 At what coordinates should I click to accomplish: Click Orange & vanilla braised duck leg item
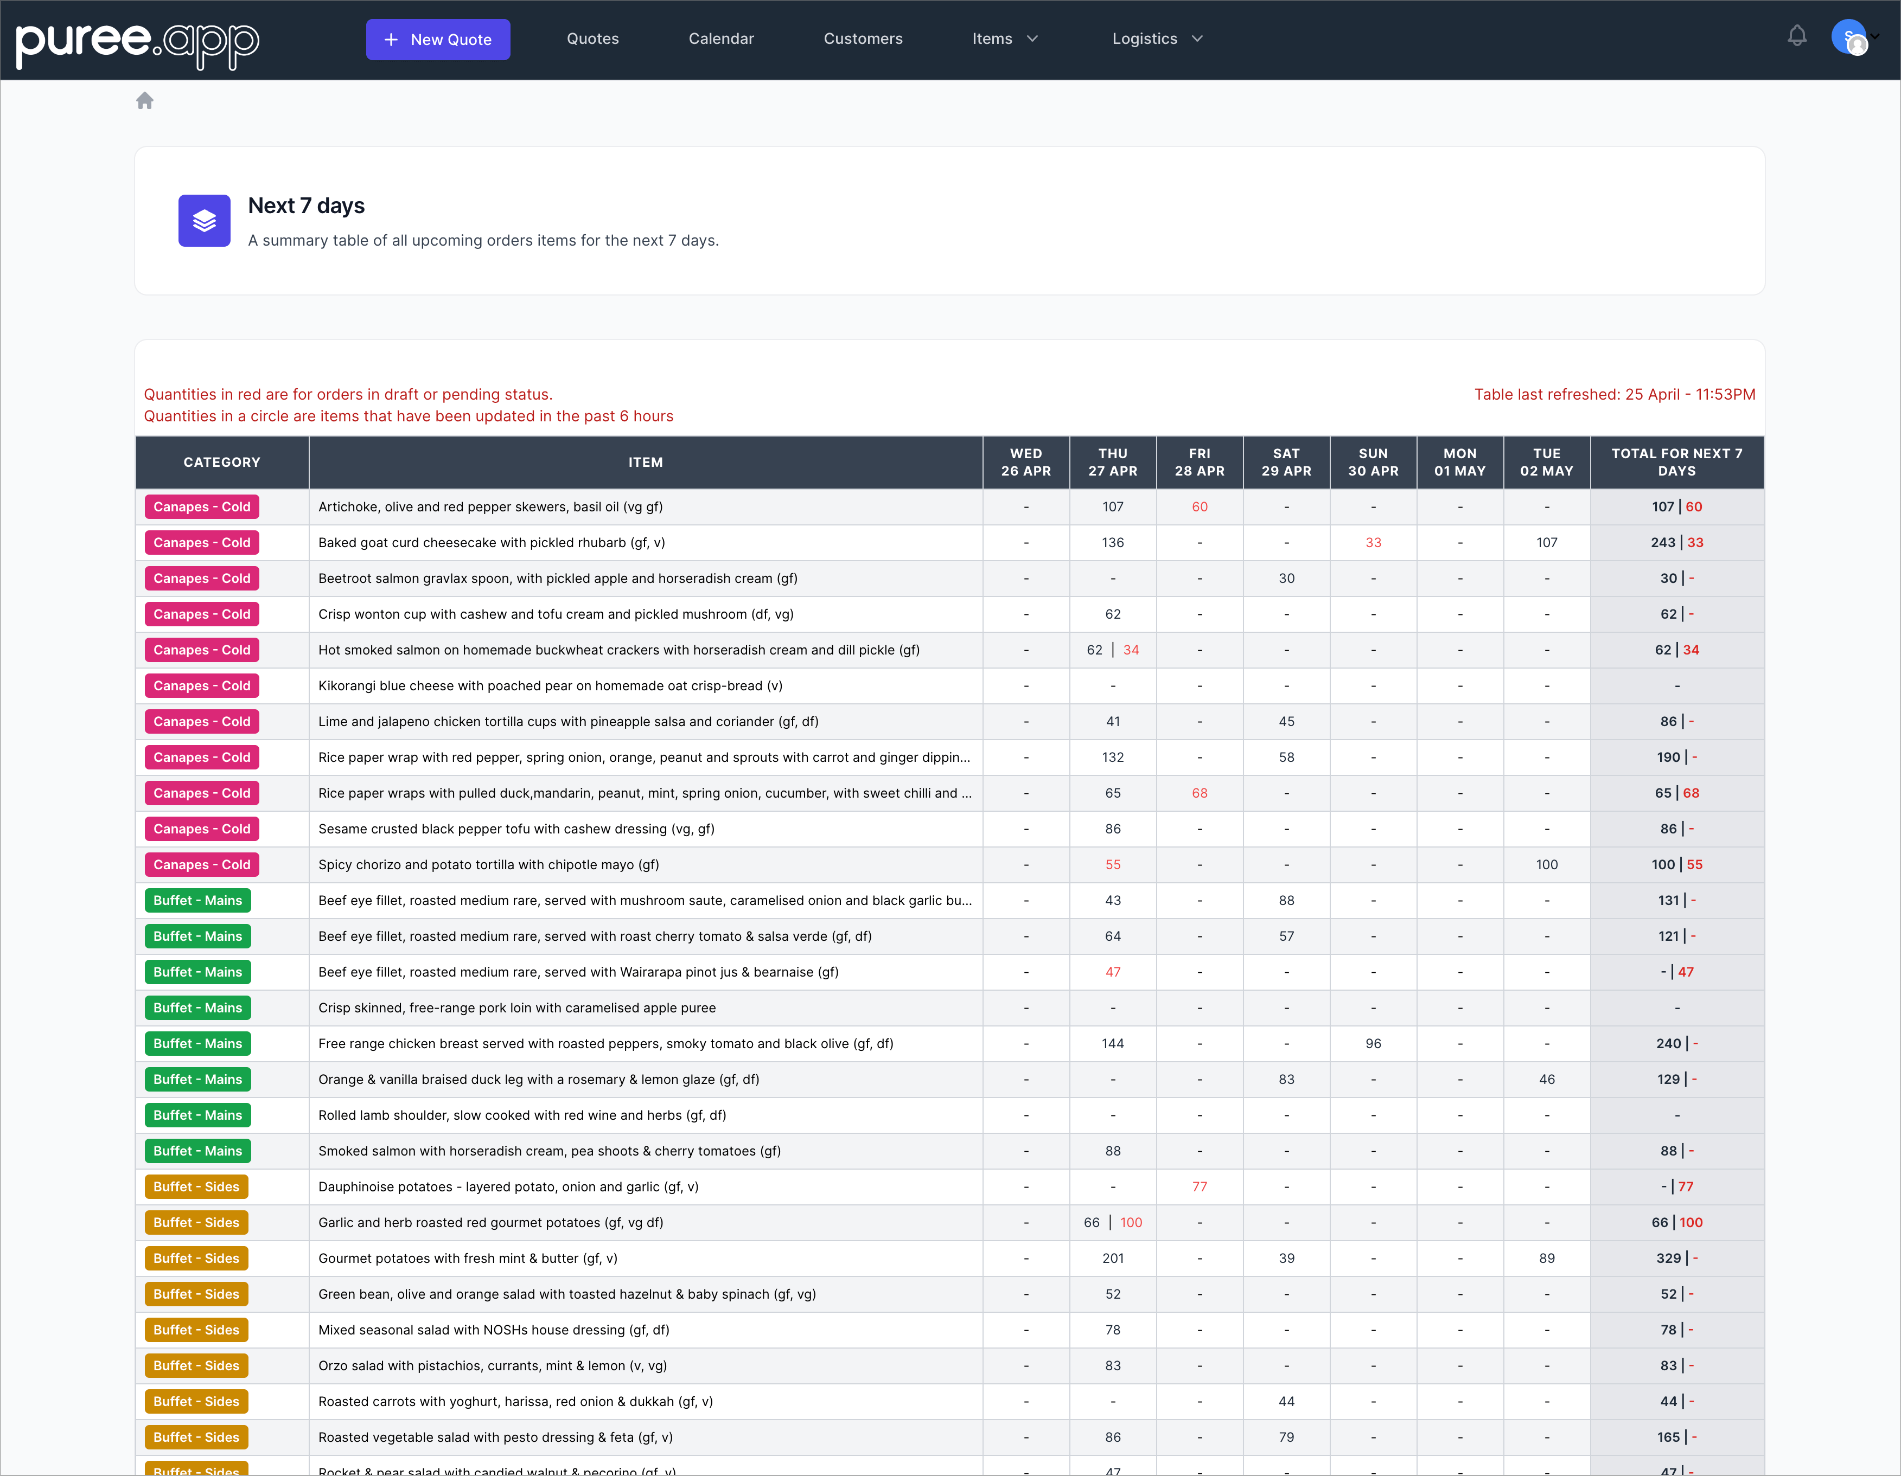[539, 1080]
